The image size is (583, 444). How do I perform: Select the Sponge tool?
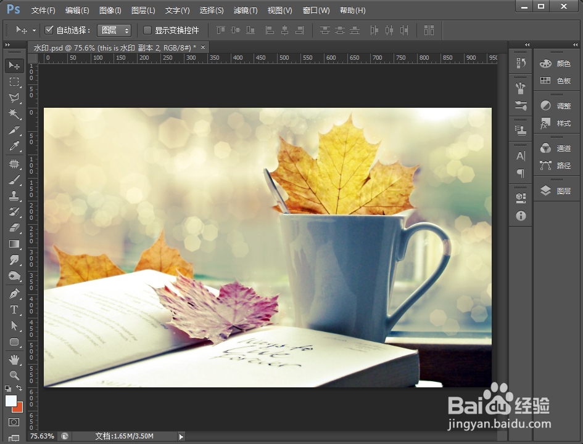14,276
